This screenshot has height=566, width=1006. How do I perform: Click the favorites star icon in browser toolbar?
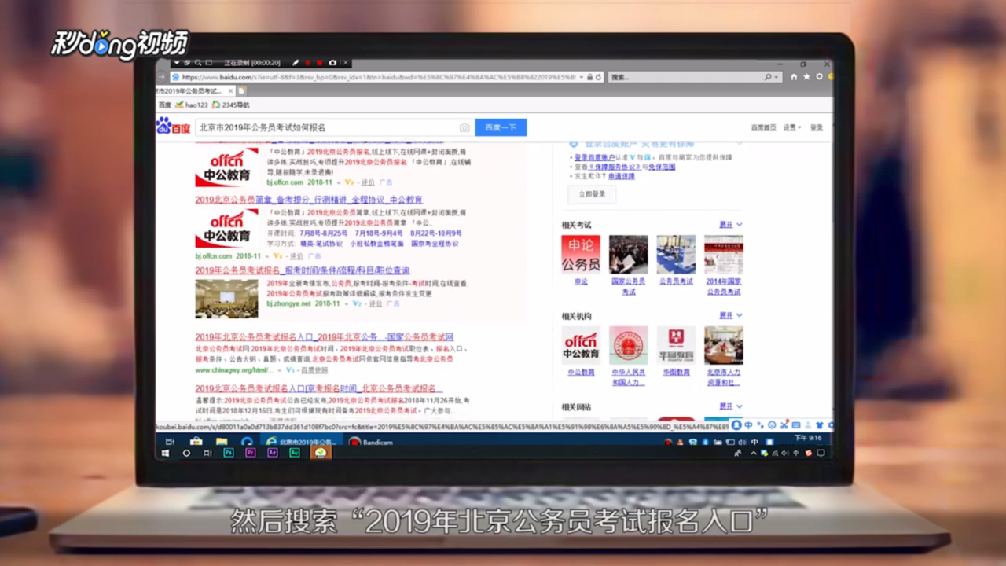[x=806, y=76]
